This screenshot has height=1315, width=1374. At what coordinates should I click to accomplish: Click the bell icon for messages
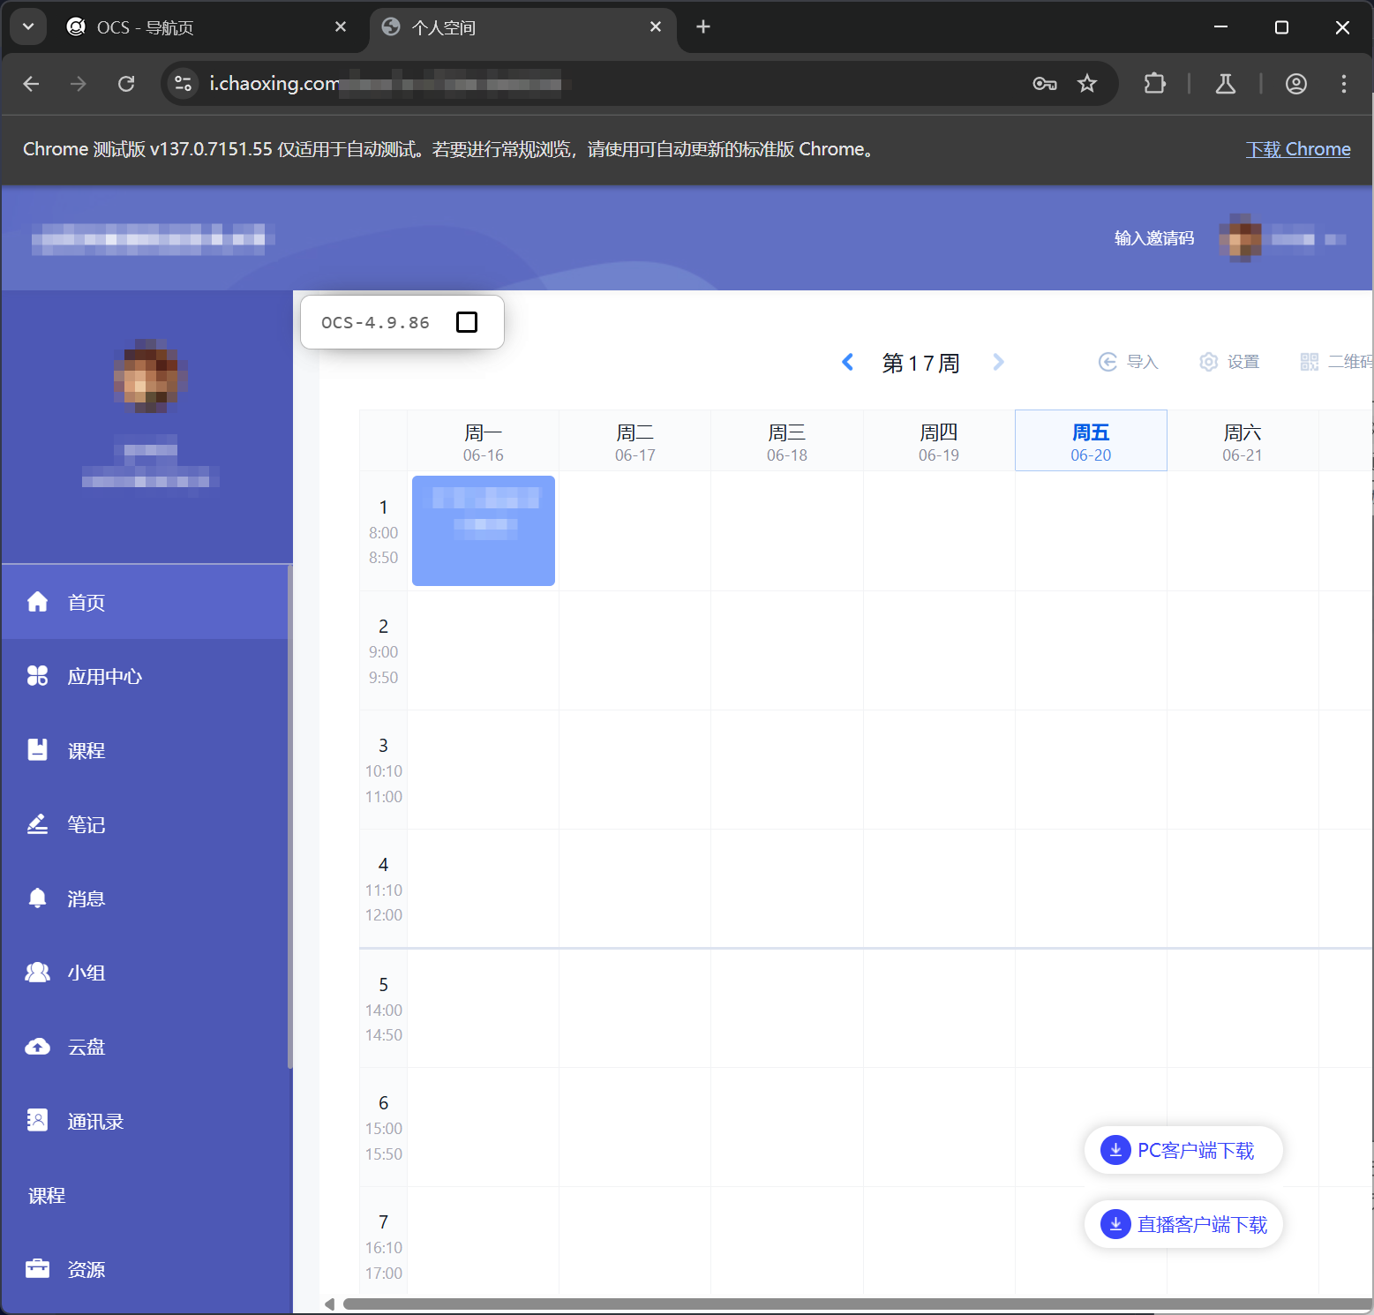point(37,898)
